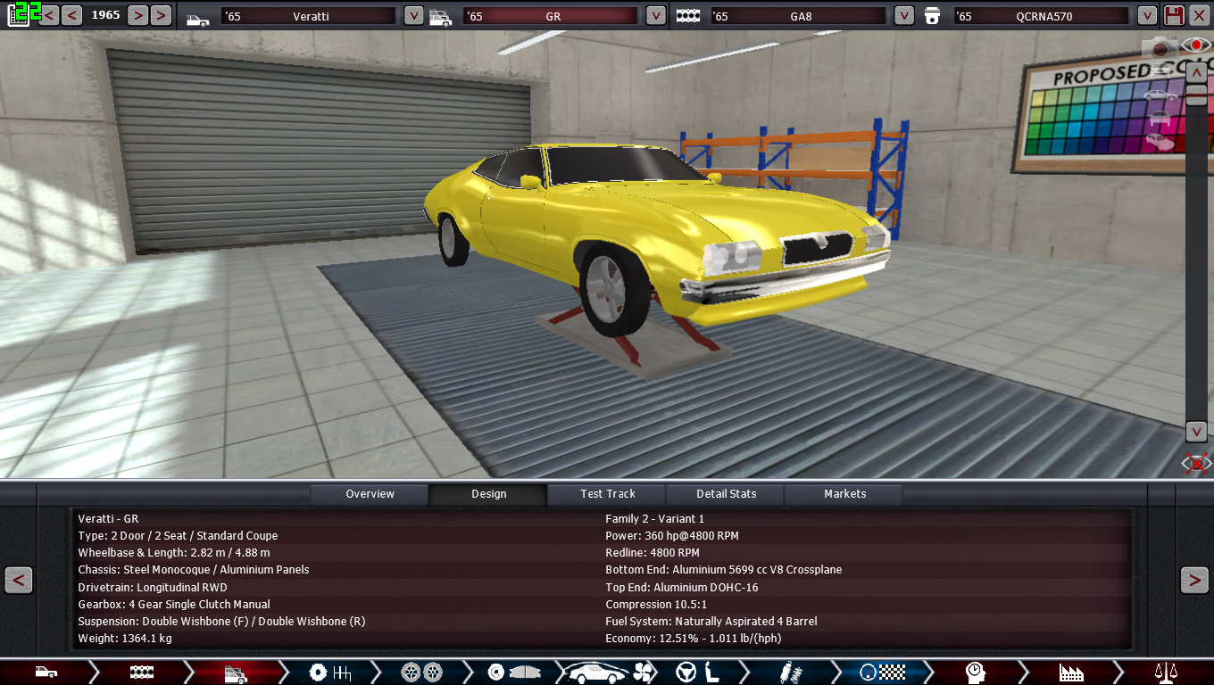Click the camera screenshot icon

1161,49
